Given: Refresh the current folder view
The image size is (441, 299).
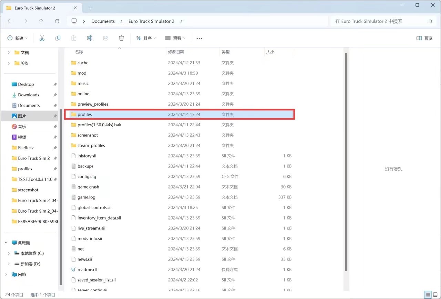Looking at the screenshot, I should [57, 21].
